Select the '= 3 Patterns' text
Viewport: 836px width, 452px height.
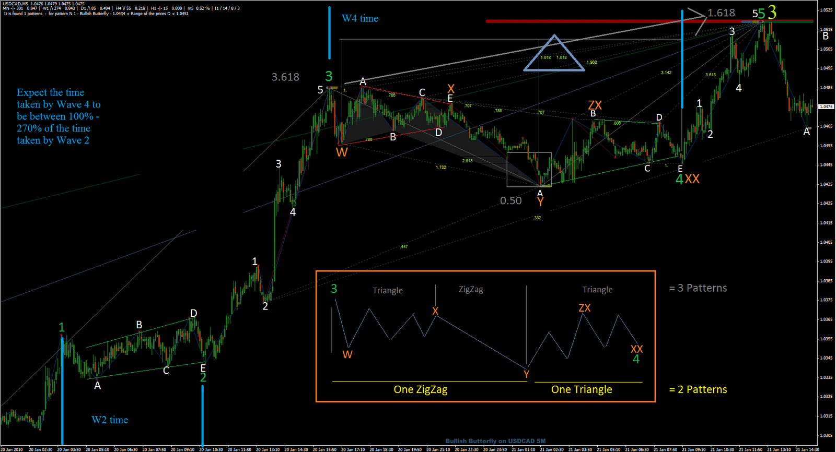[698, 288]
